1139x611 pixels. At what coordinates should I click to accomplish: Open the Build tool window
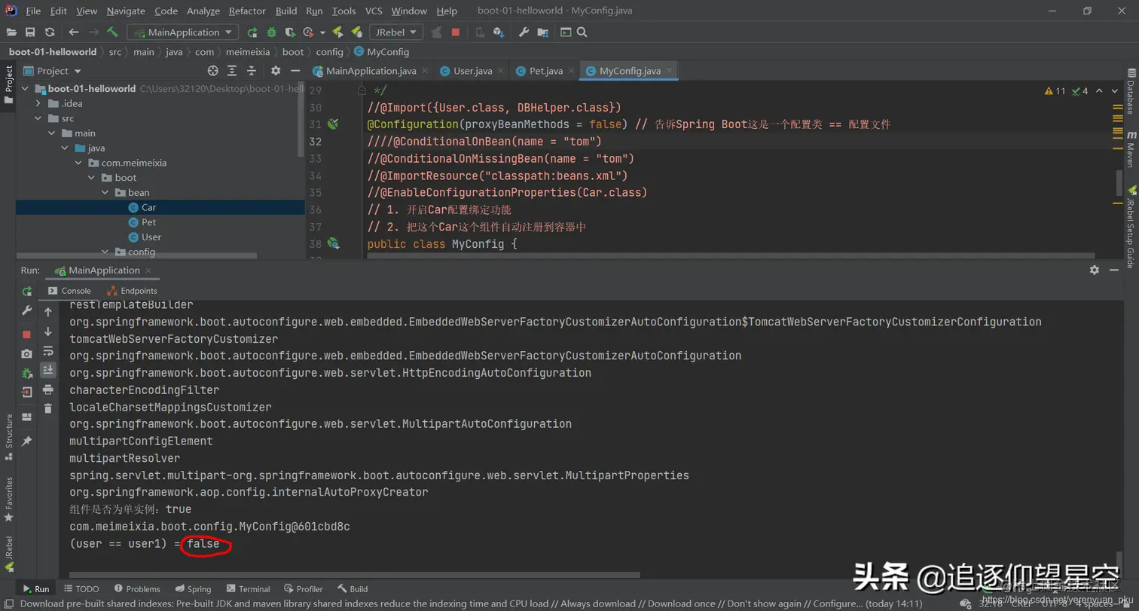tap(353, 589)
